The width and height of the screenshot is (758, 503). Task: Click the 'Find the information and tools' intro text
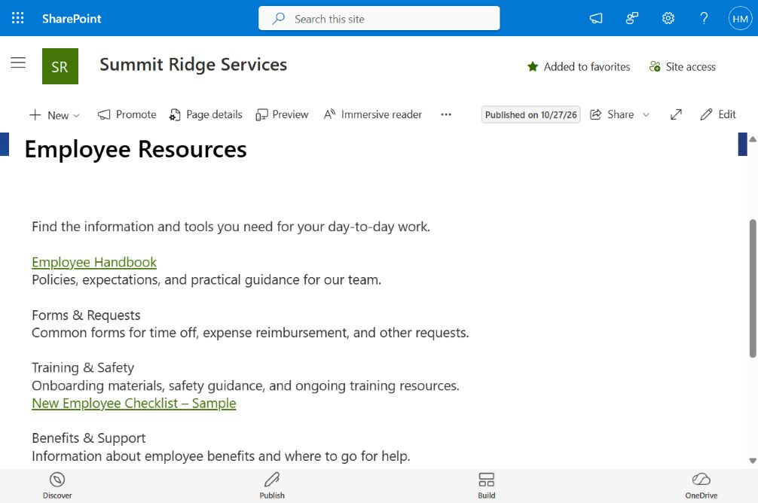[x=231, y=227]
